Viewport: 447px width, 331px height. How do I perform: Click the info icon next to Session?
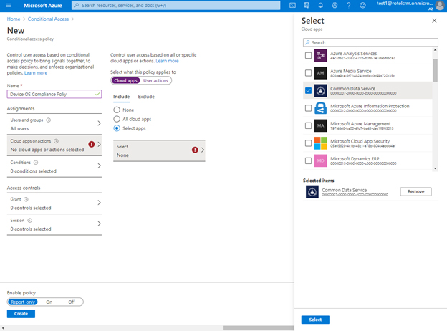point(29,221)
